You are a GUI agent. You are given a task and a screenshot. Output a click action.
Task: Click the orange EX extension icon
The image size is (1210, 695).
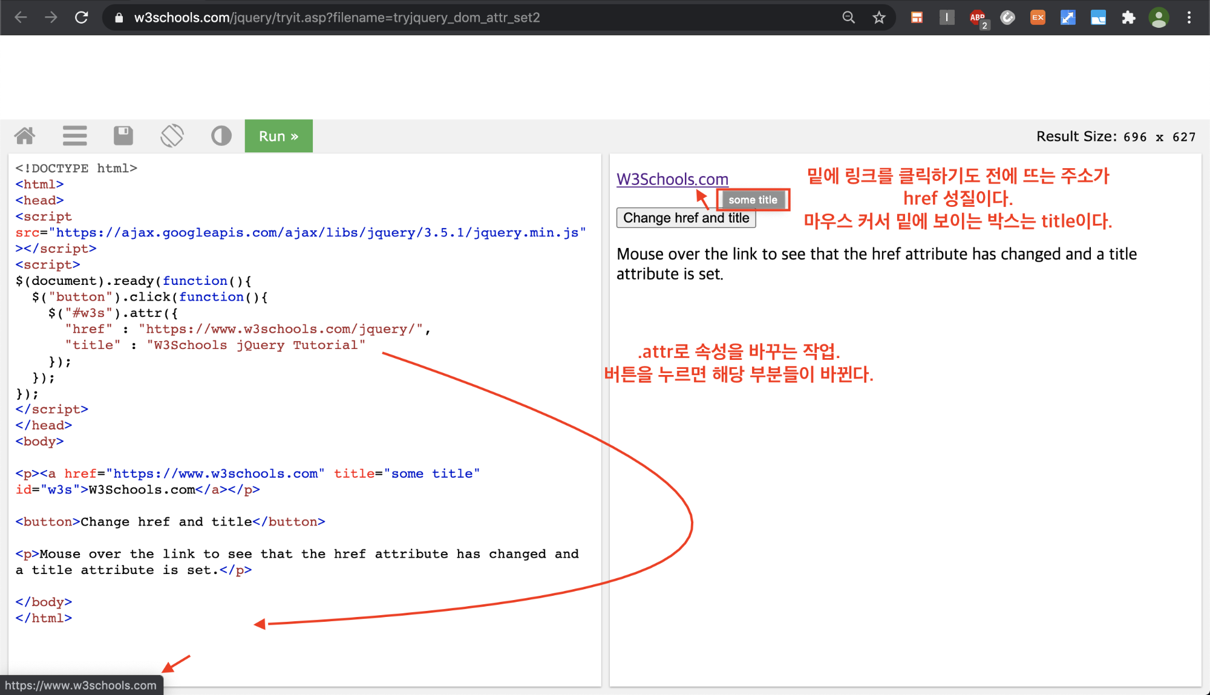[x=1038, y=18]
